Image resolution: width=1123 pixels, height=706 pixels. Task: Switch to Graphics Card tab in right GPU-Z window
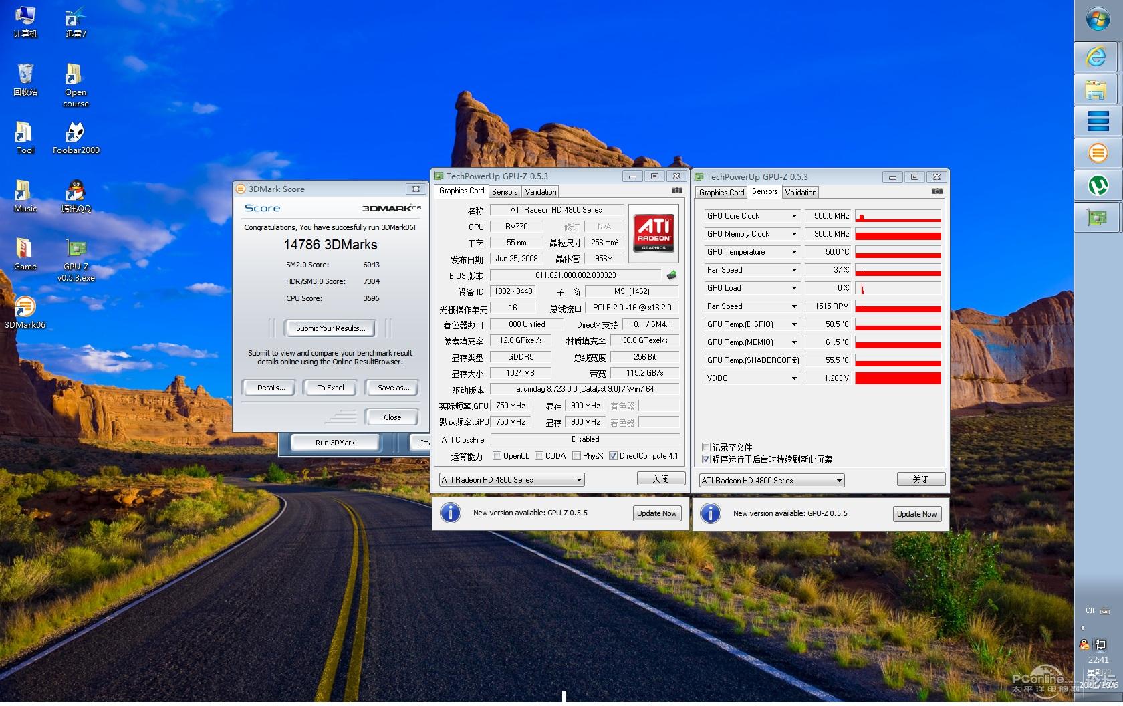pyautogui.click(x=721, y=193)
